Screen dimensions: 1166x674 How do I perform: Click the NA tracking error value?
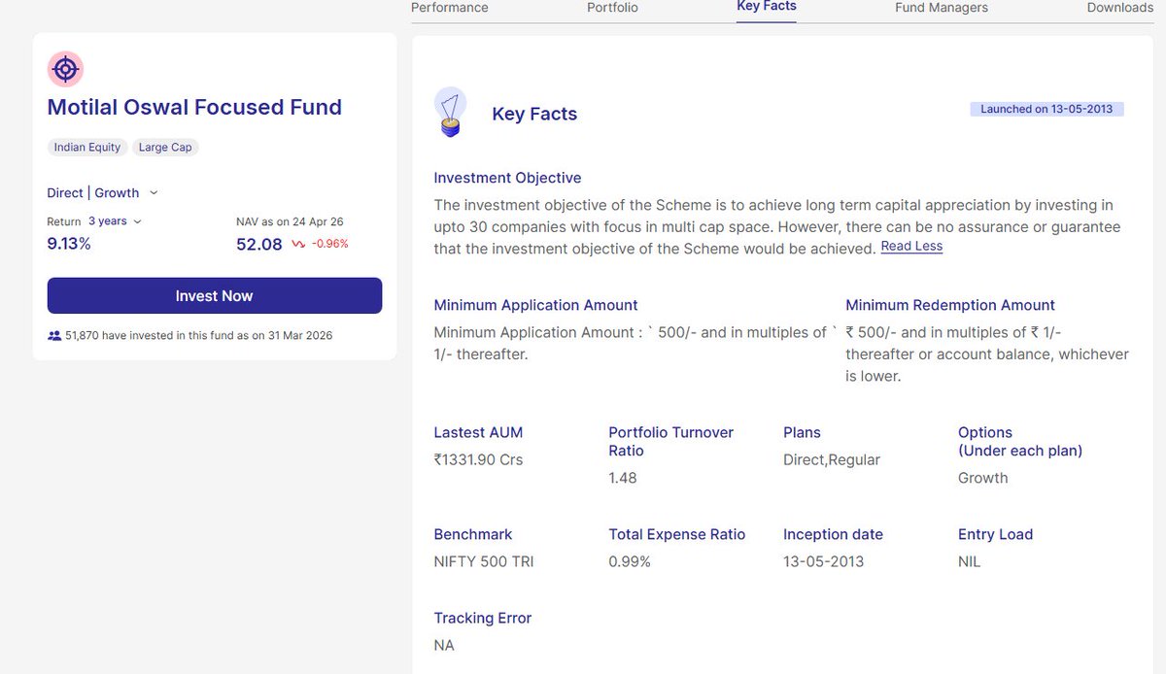[444, 645]
